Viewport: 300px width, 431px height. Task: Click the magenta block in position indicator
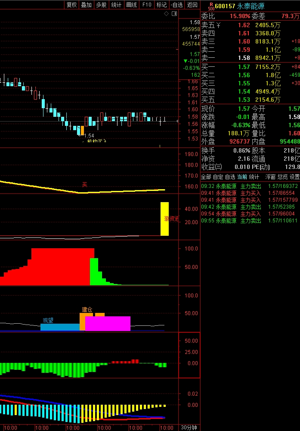(x=108, y=324)
